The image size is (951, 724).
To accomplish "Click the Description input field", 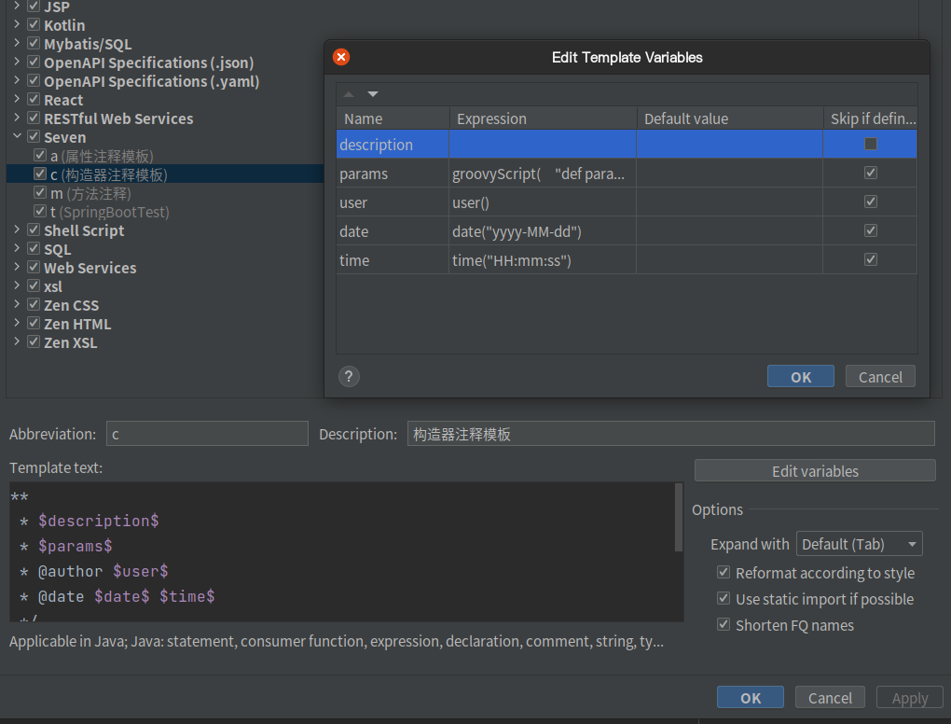I will pyautogui.click(x=670, y=434).
